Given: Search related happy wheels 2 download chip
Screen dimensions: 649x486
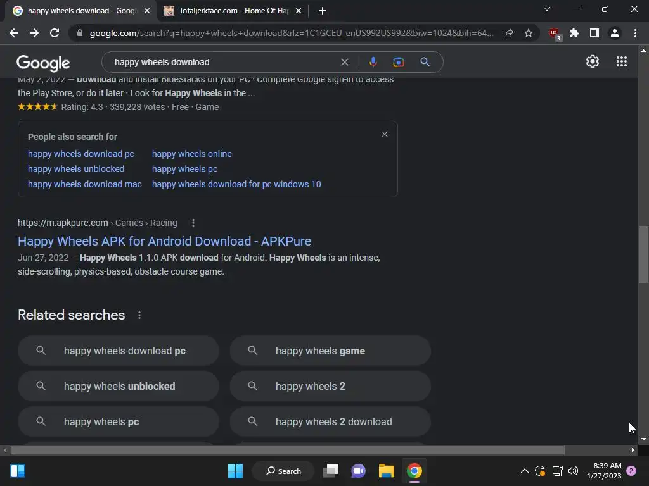Looking at the screenshot, I should pos(330,422).
